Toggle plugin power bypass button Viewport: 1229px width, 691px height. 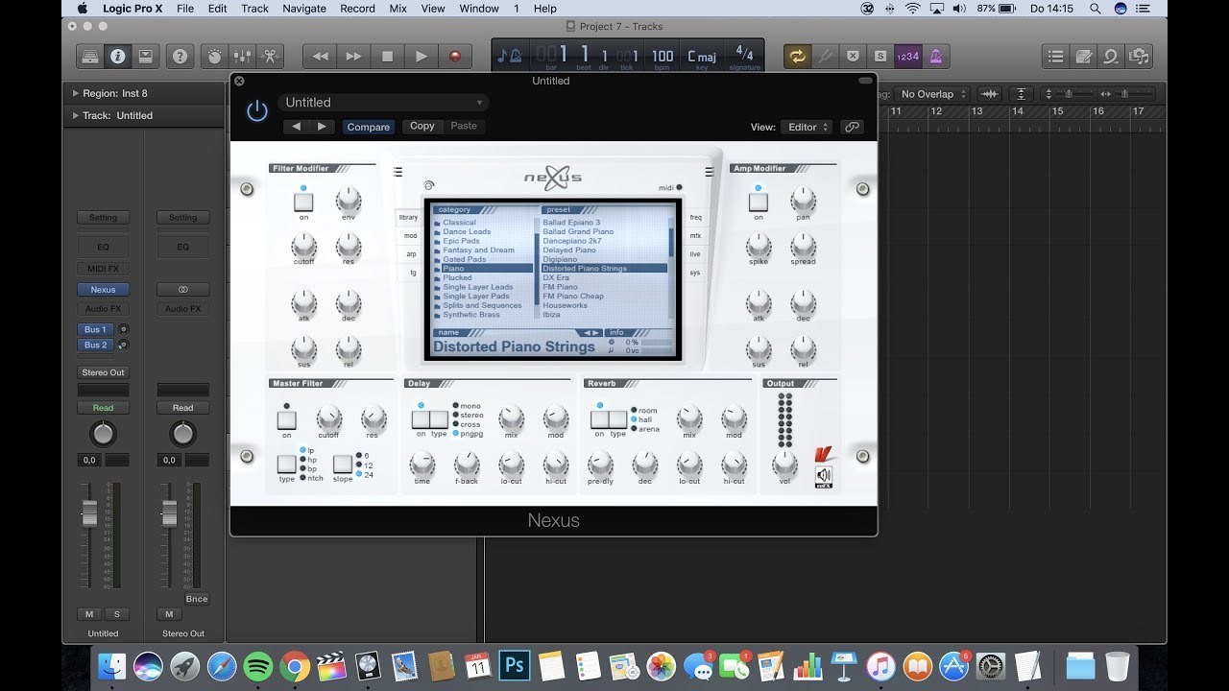tap(256, 111)
